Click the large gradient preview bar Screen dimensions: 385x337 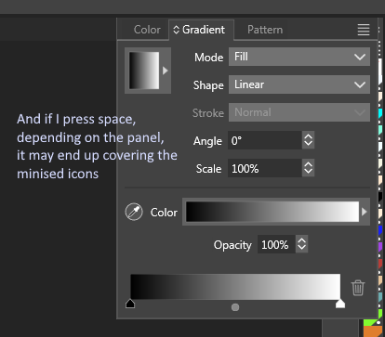(x=235, y=286)
